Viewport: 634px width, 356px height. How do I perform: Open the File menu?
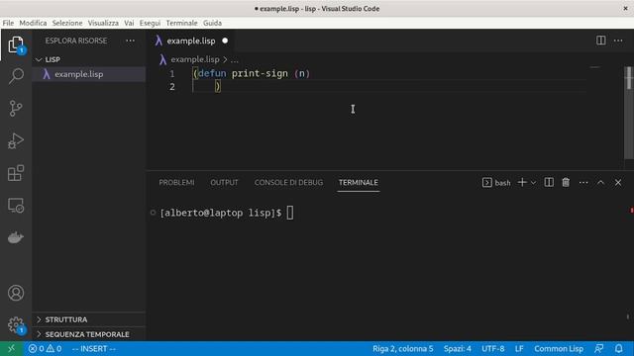8,23
